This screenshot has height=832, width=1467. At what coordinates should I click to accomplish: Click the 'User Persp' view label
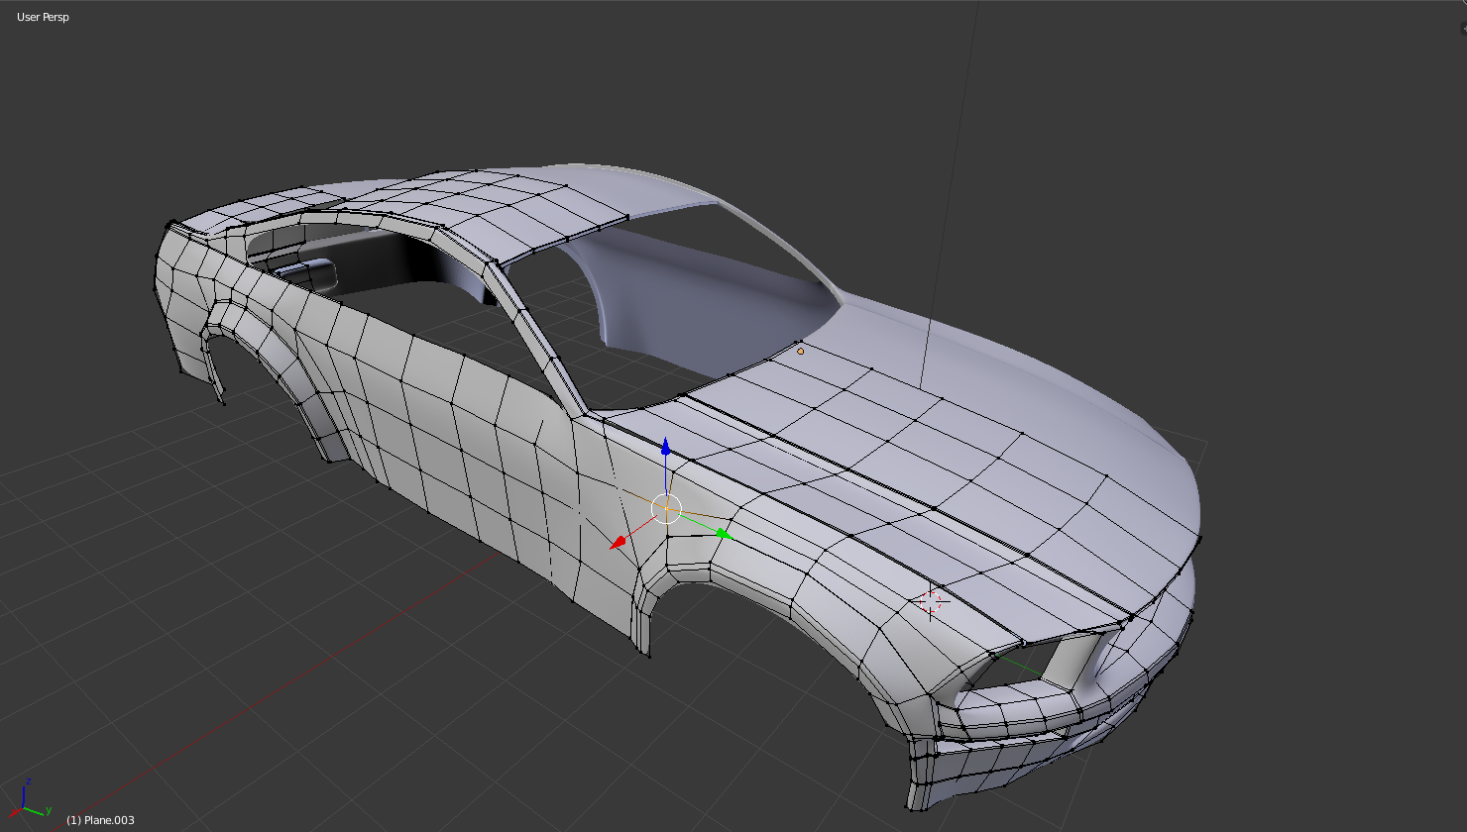43,17
